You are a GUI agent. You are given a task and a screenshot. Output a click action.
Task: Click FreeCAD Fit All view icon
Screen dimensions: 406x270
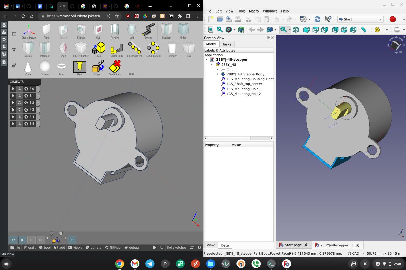coord(211,30)
